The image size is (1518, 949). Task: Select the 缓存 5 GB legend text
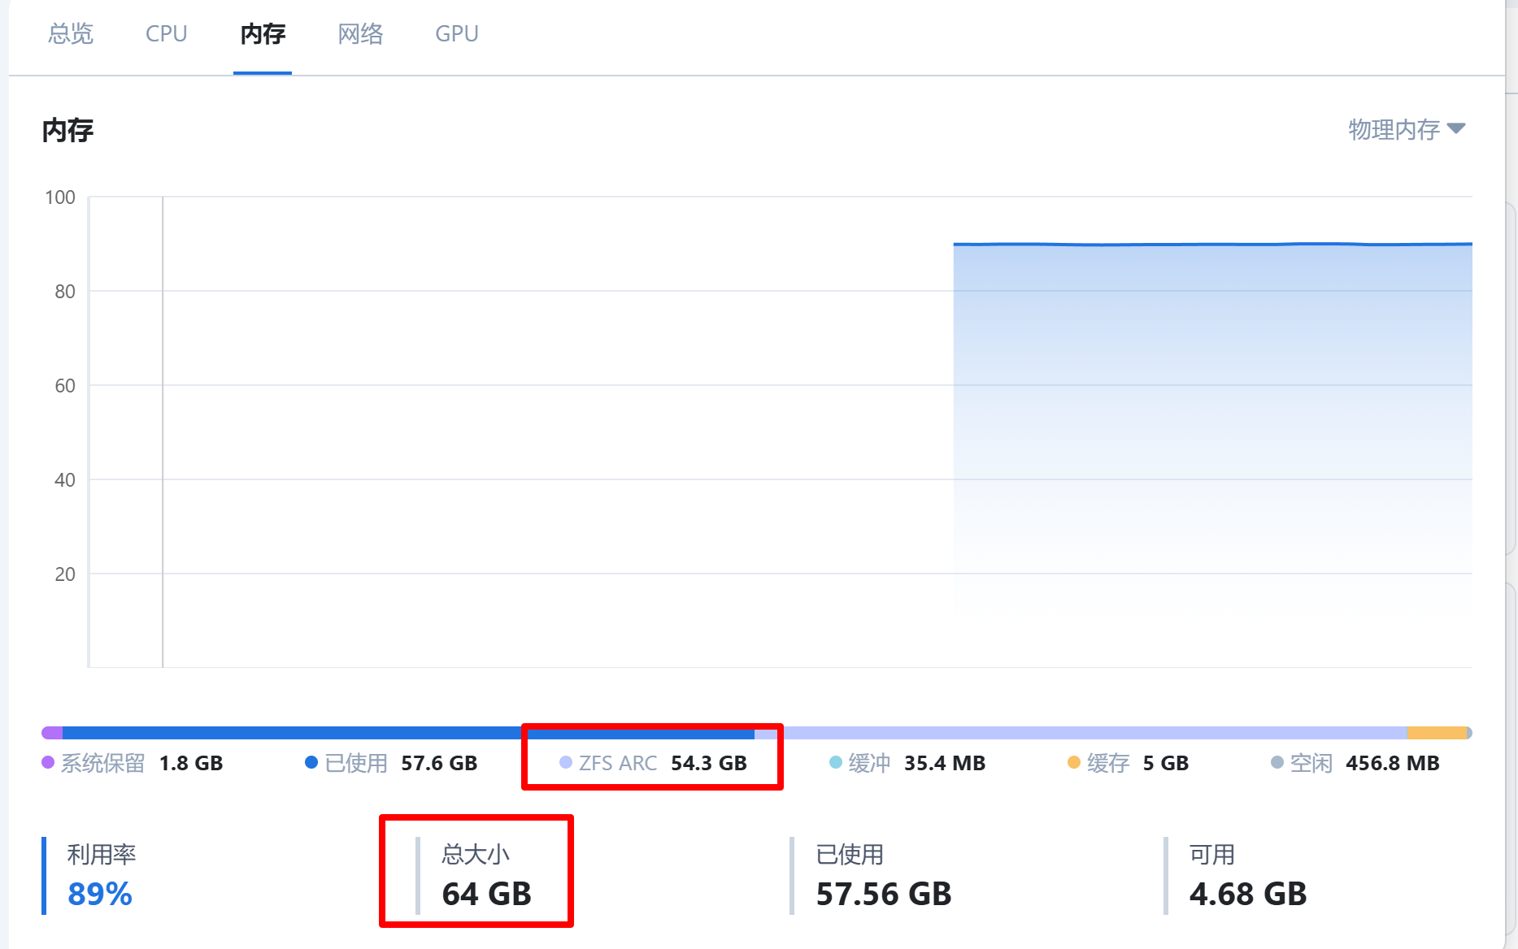1137,763
